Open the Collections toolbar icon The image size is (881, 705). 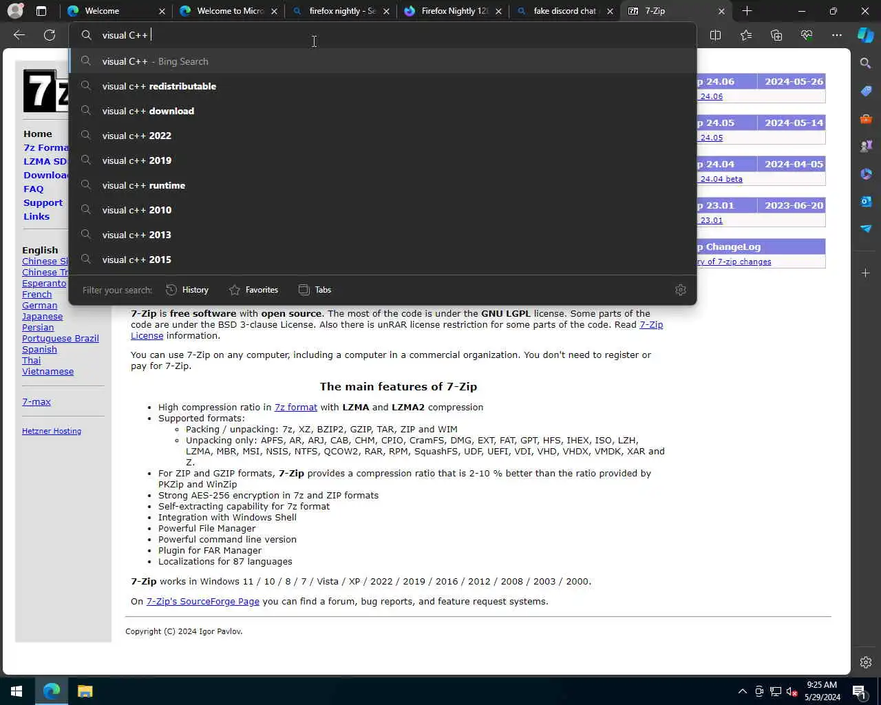click(x=776, y=35)
